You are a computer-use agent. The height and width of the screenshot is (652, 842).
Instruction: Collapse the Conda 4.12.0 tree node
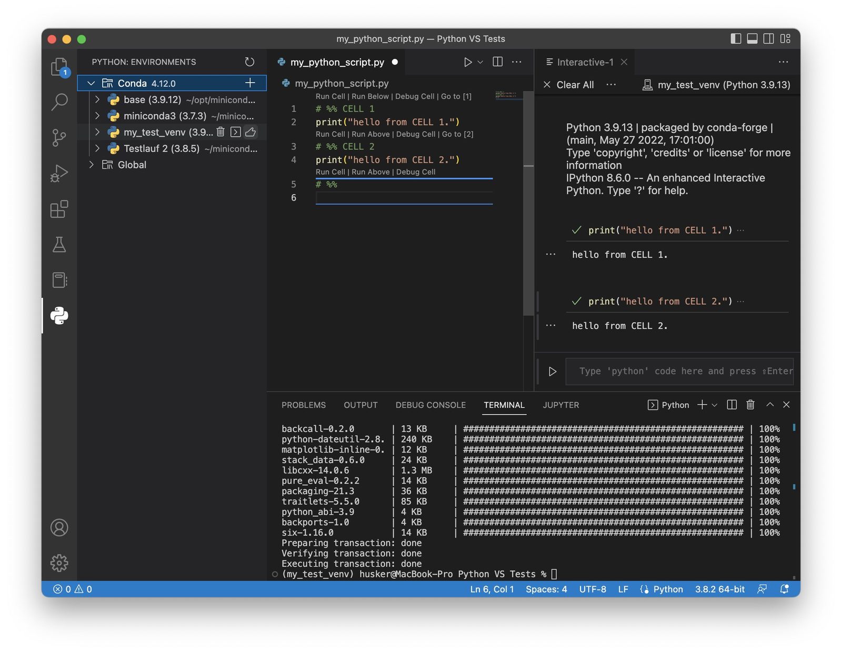pos(91,83)
